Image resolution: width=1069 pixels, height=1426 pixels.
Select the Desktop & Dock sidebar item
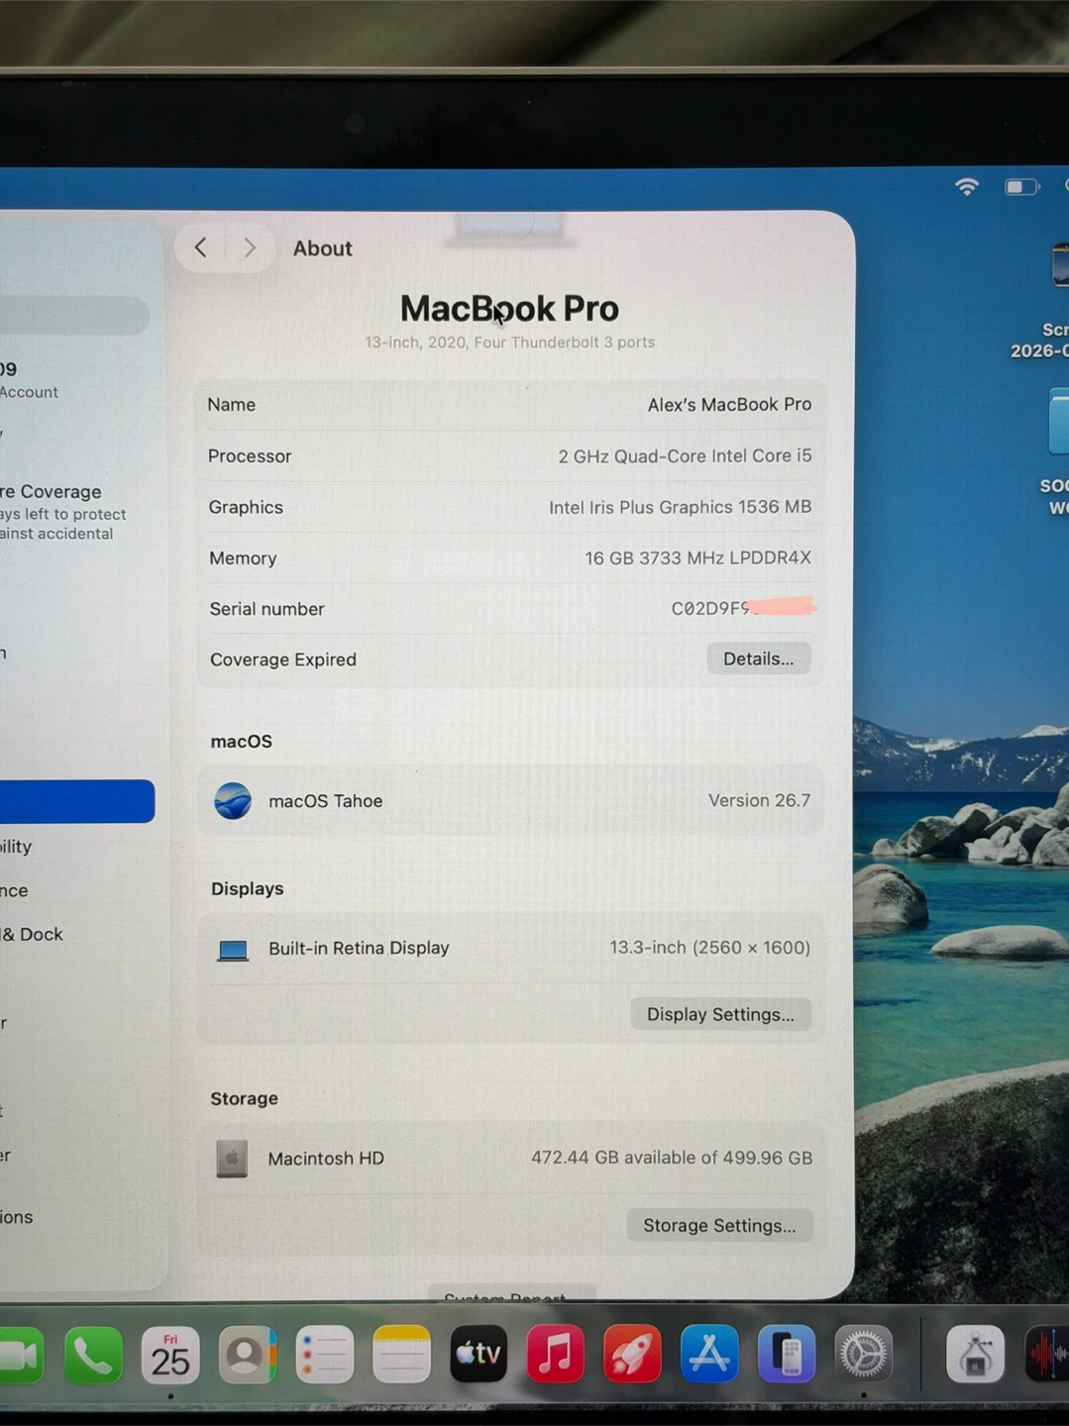tap(32, 934)
